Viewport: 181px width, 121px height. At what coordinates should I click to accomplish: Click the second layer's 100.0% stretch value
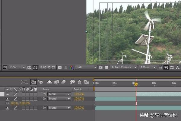(x=79, y=99)
